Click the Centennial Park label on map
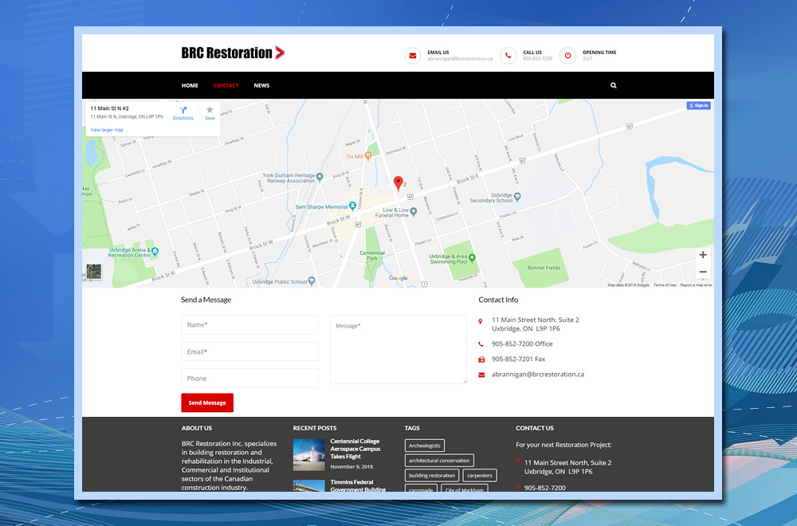 coord(372,256)
